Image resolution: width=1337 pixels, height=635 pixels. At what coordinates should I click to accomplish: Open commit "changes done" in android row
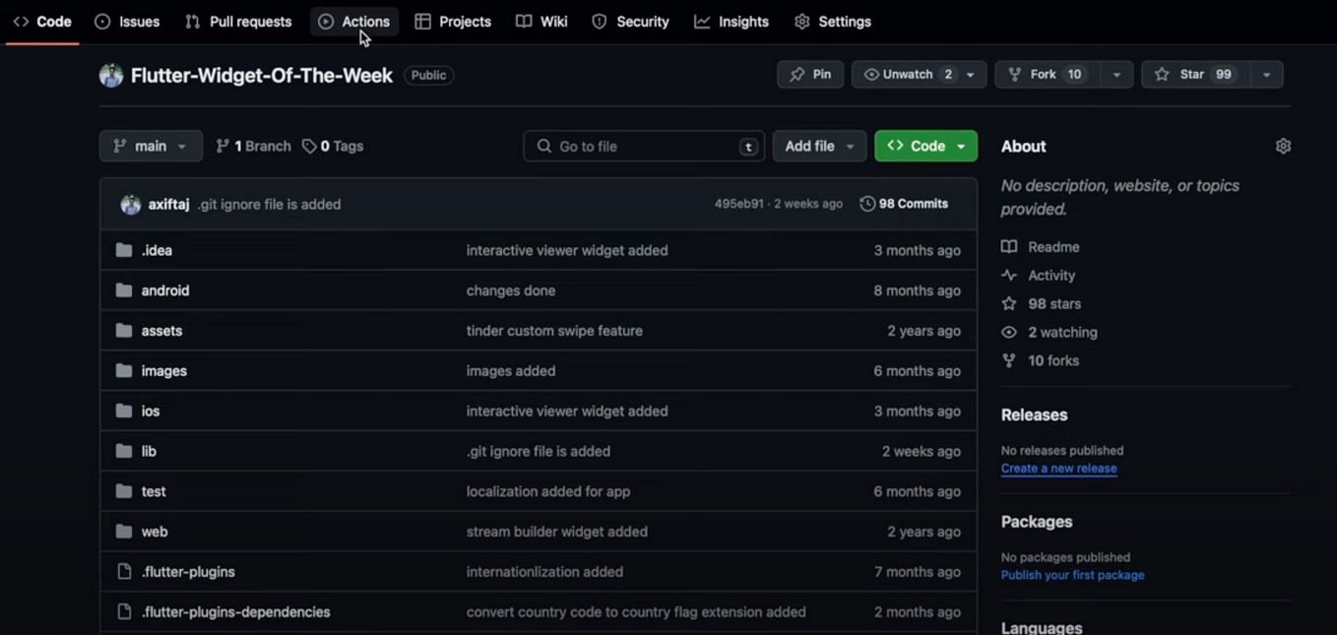click(x=511, y=290)
